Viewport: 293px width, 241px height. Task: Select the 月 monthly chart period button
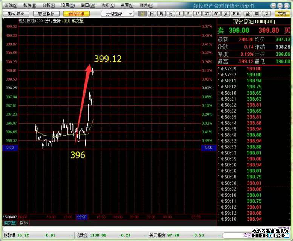pos(171,14)
